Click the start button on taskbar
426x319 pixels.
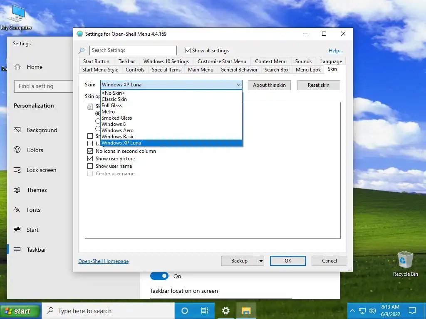20,311
